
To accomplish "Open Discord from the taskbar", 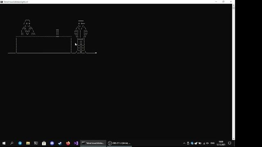I will pyautogui.click(x=52, y=143).
